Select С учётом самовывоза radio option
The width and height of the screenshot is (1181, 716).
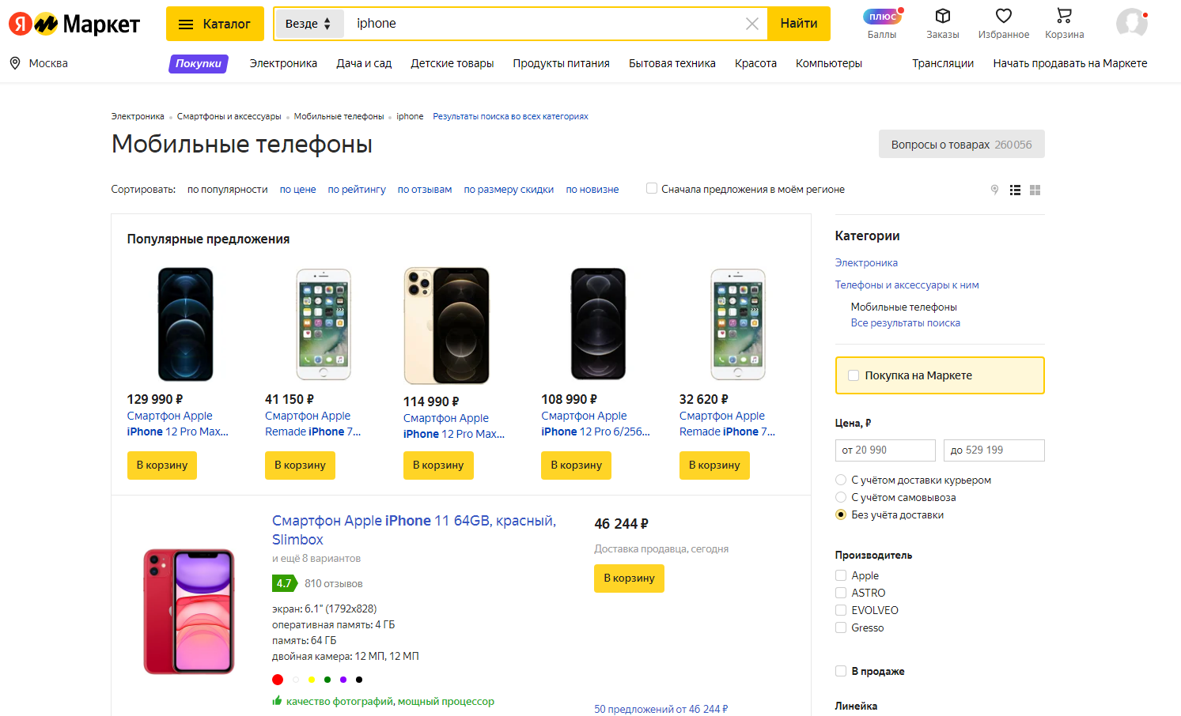(x=841, y=497)
